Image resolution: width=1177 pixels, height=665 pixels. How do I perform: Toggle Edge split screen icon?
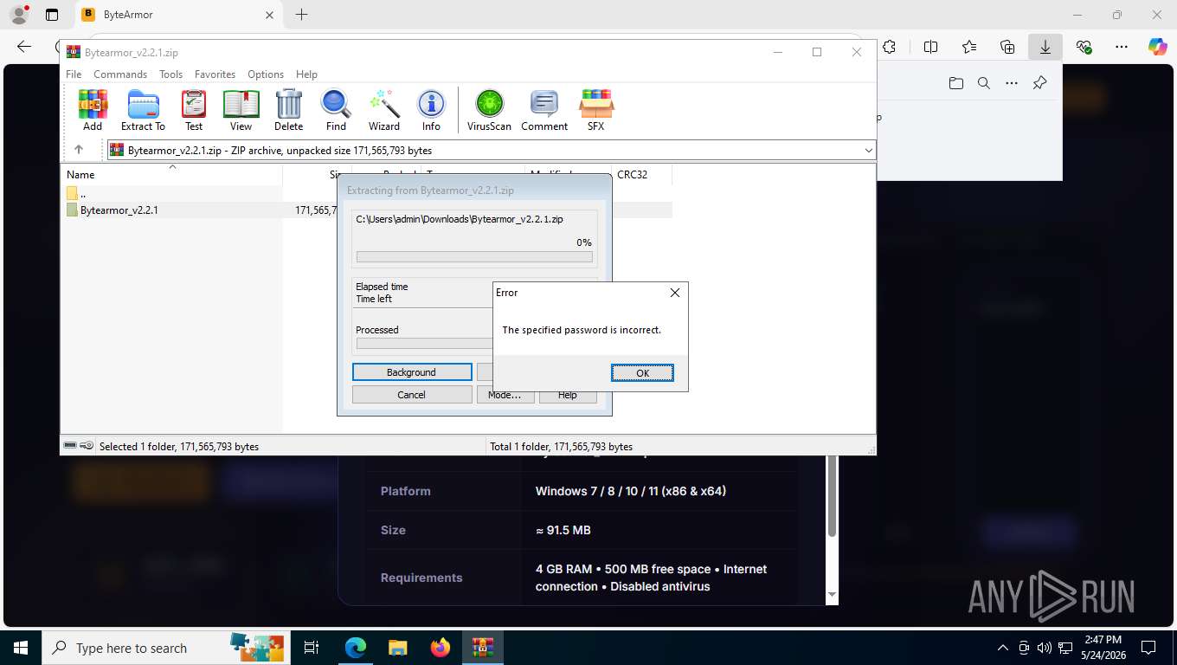point(930,47)
